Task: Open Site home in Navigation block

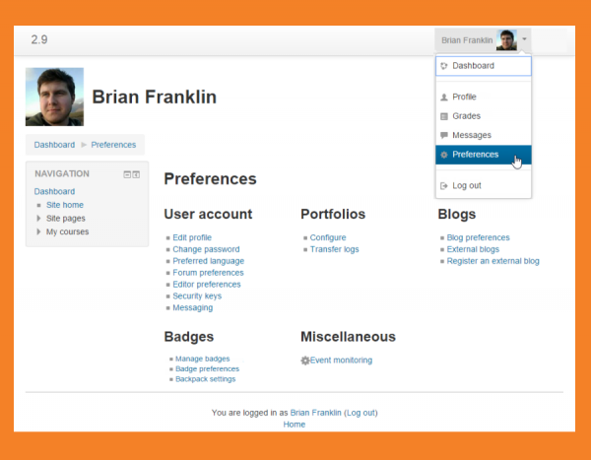Action: click(65, 205)
